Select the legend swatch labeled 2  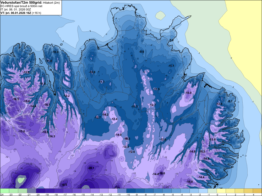pyautogui.click(x=239, y=191)
